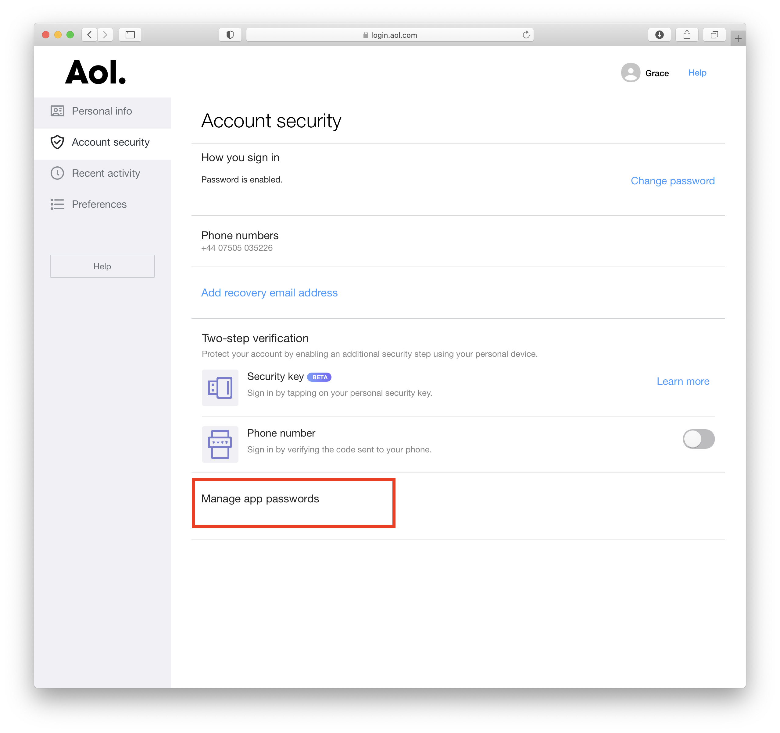
Task: Open Manage app passwords
Action: point(260,499)
